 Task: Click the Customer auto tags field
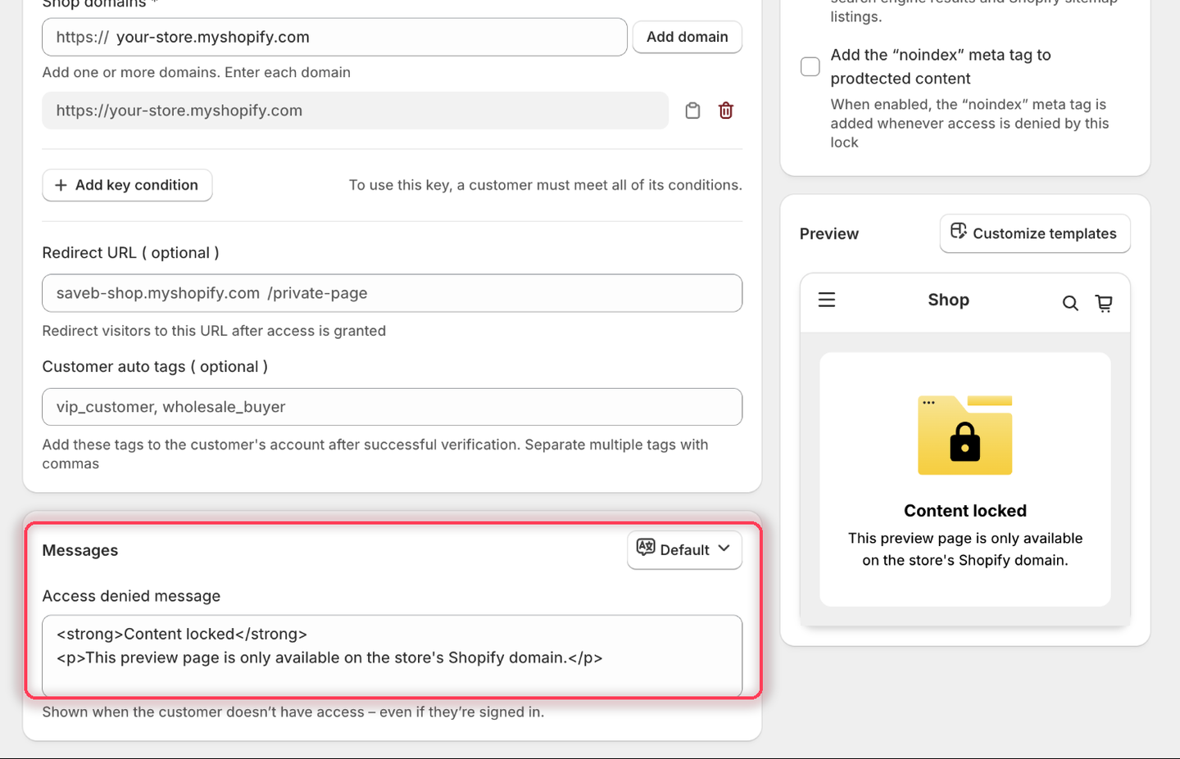pyautogui.click(x=392, y=407)
